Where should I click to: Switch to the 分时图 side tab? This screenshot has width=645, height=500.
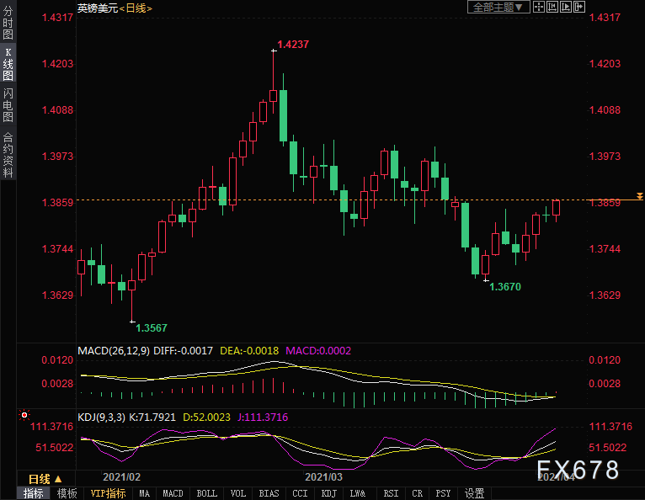[x=8, y=22]
